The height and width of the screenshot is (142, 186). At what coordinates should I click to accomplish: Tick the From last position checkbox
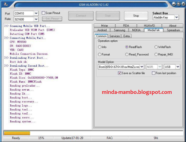[154, 73]
